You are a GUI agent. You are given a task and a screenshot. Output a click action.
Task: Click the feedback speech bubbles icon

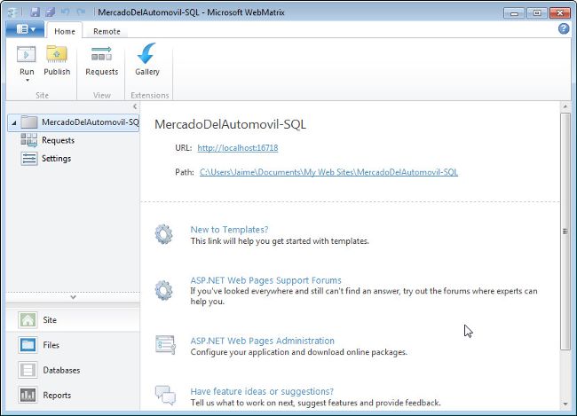pos(165,396)
